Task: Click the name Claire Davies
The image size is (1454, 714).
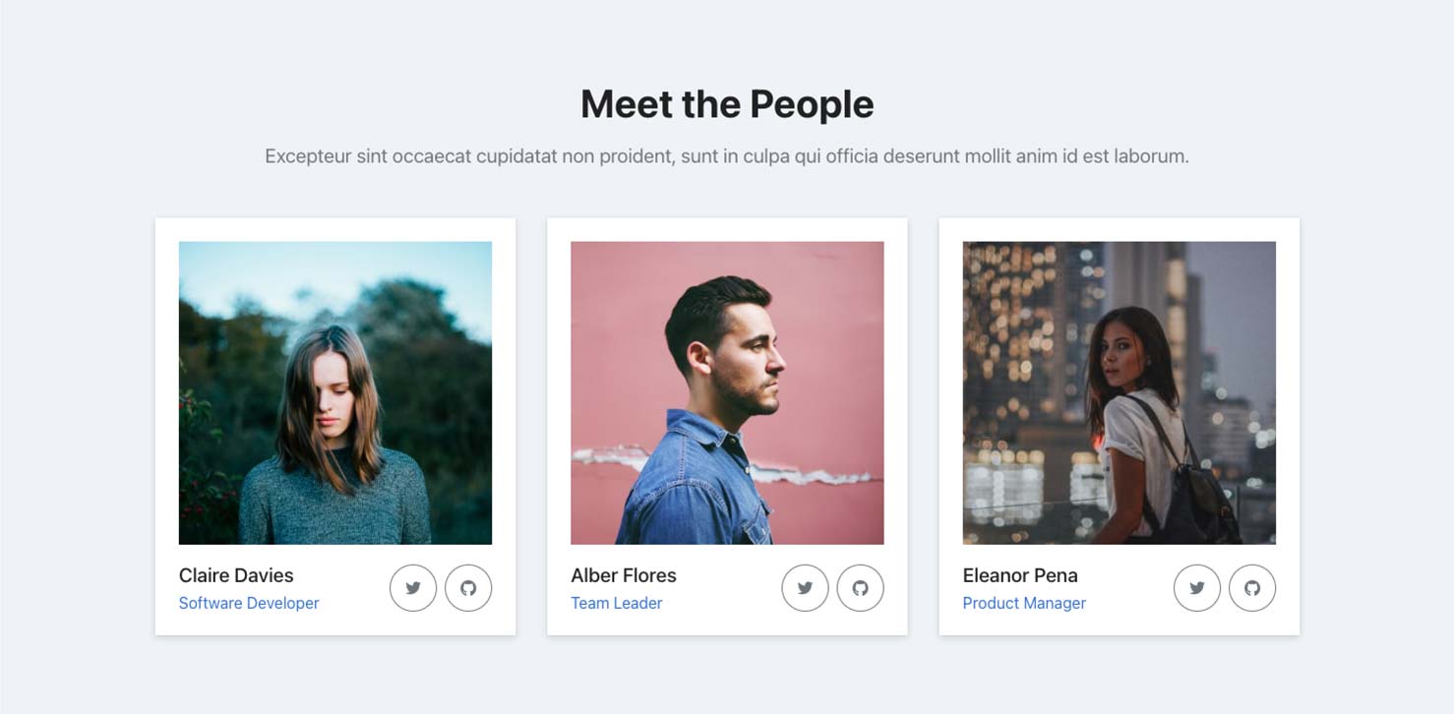Action: [x=236, y=575]
